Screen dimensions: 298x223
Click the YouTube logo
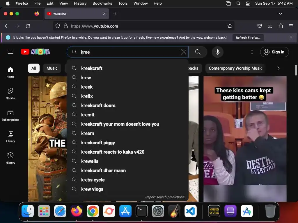pyautogui.click(x=35, y=52)
